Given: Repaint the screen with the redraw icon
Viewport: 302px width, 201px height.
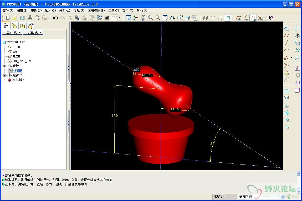Looking at the screenshot, I should [129, 18].
